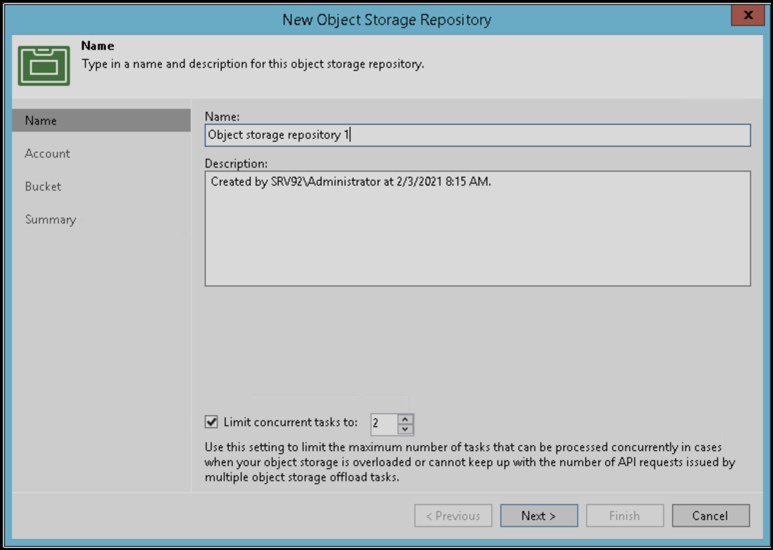Click the concurrent tasks help text paragraph

(469, 462)
